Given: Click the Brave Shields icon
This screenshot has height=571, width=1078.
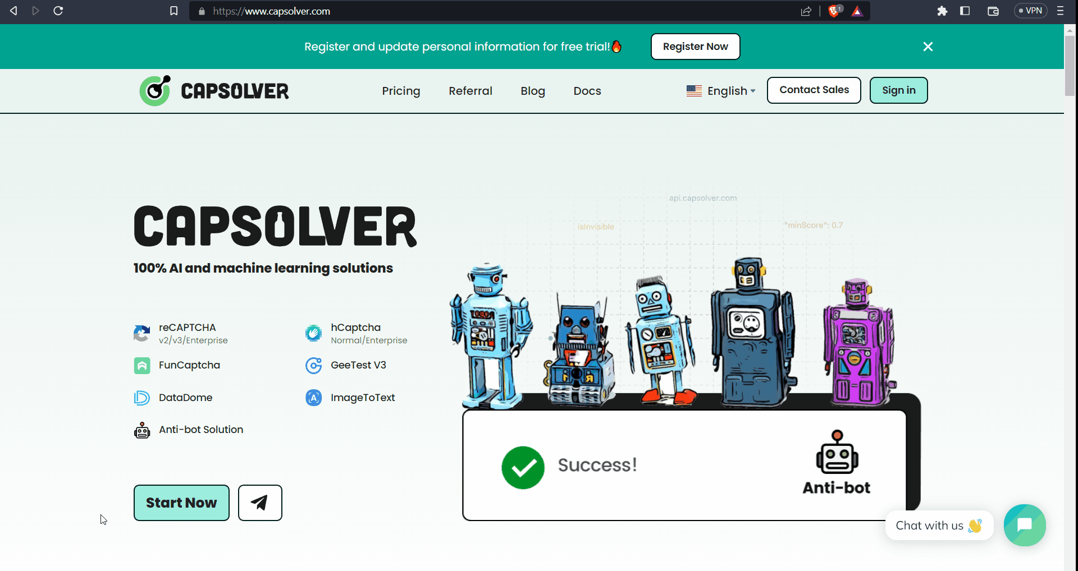Looking at the screenshot, I should click(x=834, y=11).
